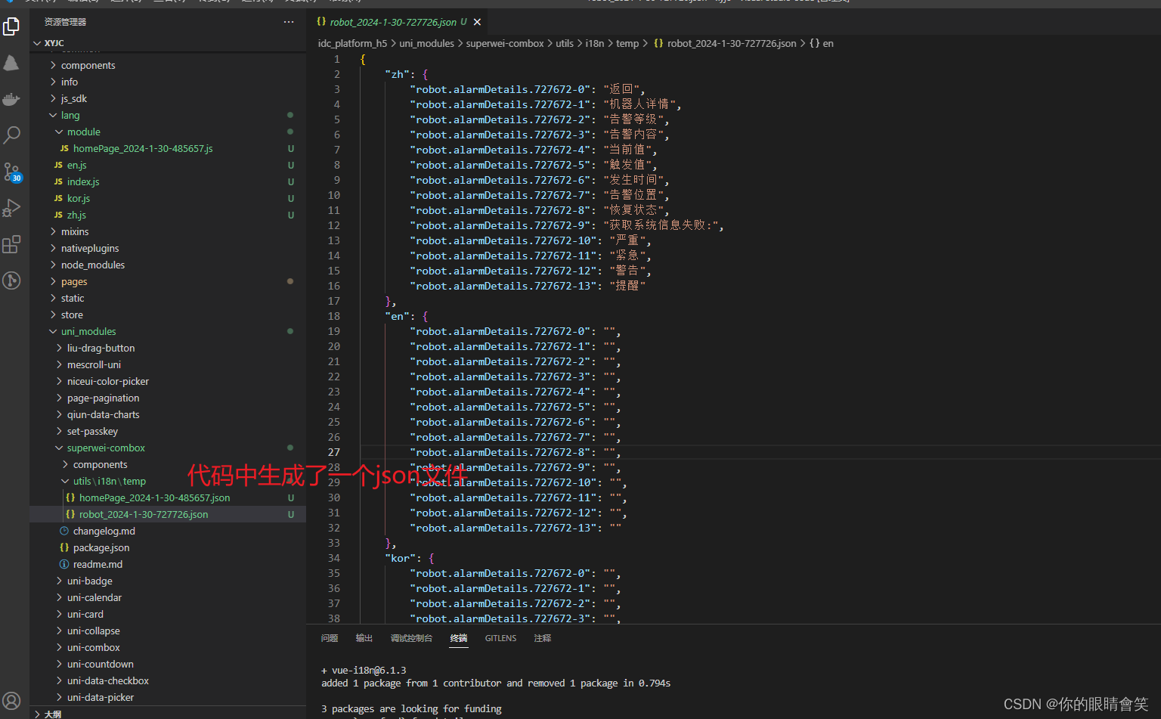Switch to the 调试控制台 panel tab
Image resolution: width=1161 pixels, height=719 pixels.
[x=411, y=638]
